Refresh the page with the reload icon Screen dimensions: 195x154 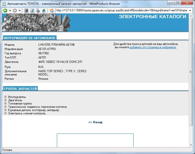[32, 11]
